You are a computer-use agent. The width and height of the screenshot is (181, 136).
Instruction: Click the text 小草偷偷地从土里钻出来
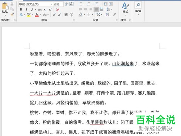[x=54, y=83]
